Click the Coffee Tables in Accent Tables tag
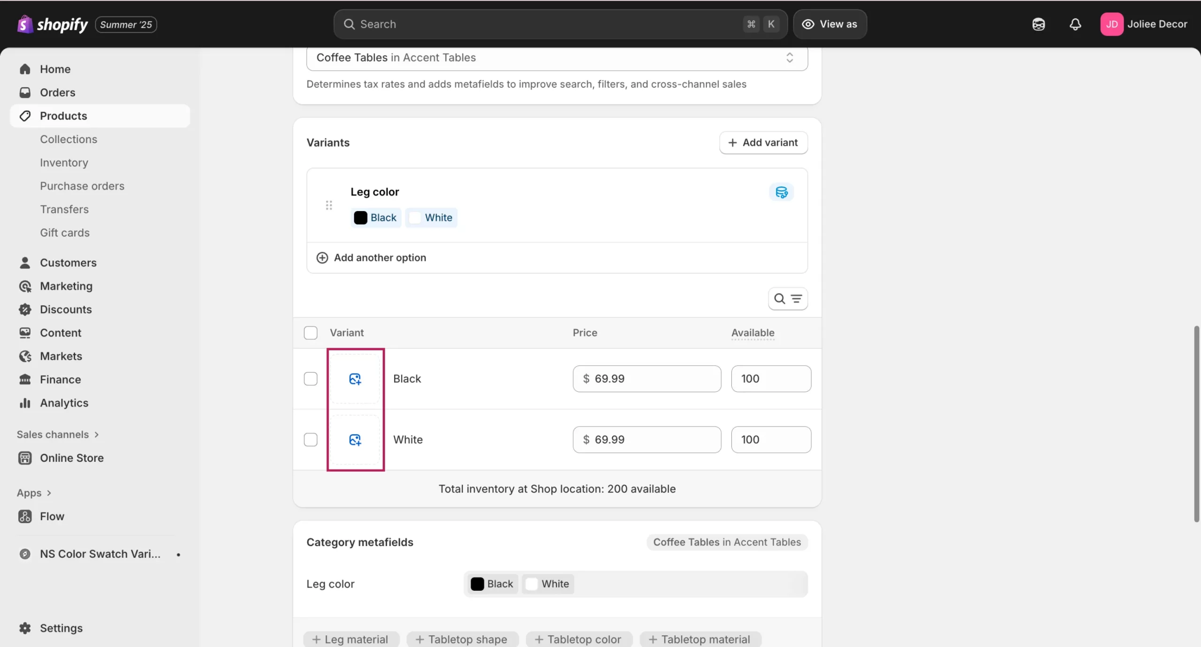Image resolution: width=1201 pixels, height=647 pixels. 727,542
